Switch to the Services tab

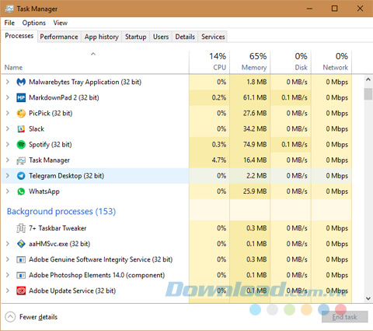pyautogui.click(x=213, y=37)
